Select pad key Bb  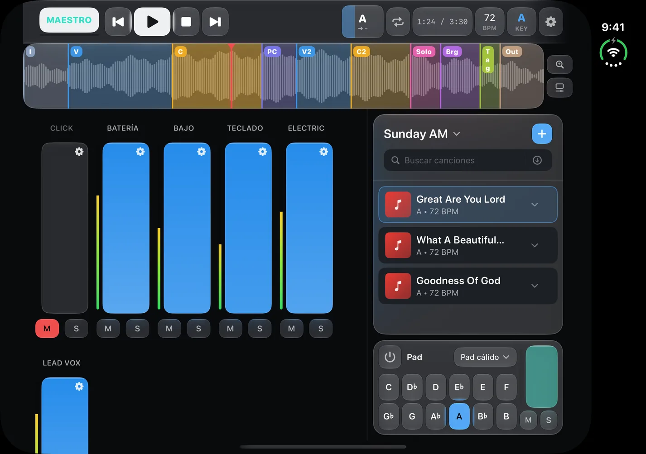click(483, 416)
